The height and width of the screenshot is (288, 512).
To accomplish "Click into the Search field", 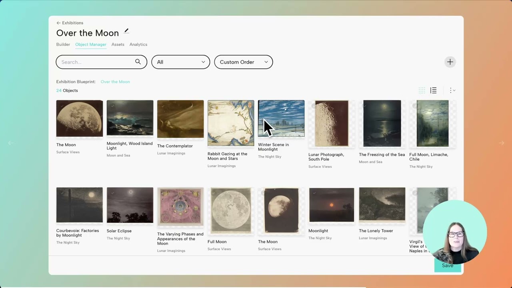I will [102, 62].
